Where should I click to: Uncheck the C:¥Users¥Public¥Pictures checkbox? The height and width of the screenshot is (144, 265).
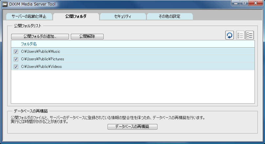point(16,59)
